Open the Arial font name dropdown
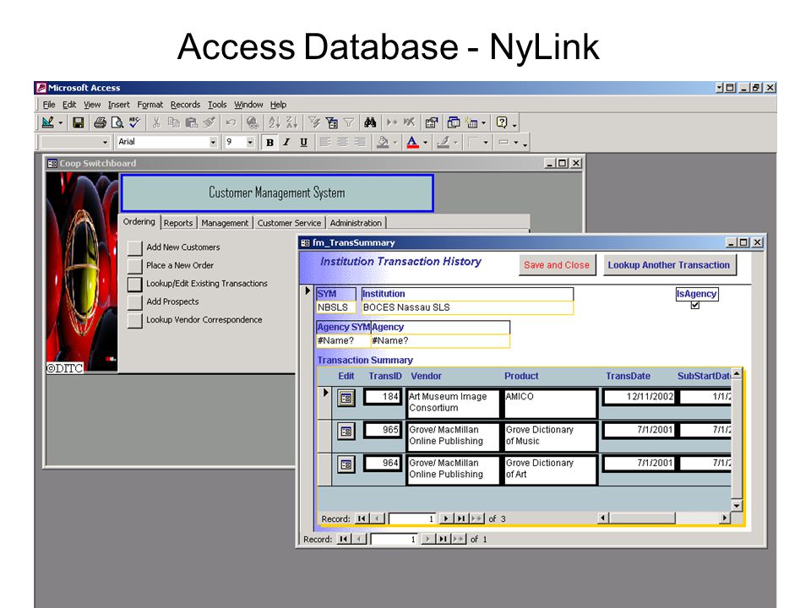Screen dimensions: 811x608 [x=213, y=142]
